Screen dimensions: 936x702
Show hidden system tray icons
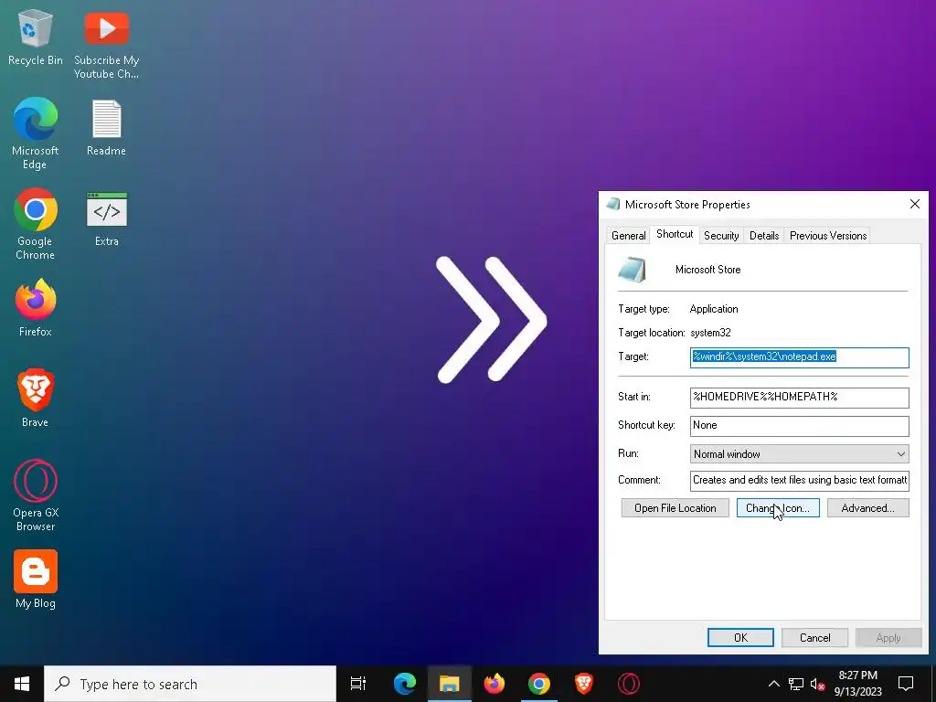773,684
